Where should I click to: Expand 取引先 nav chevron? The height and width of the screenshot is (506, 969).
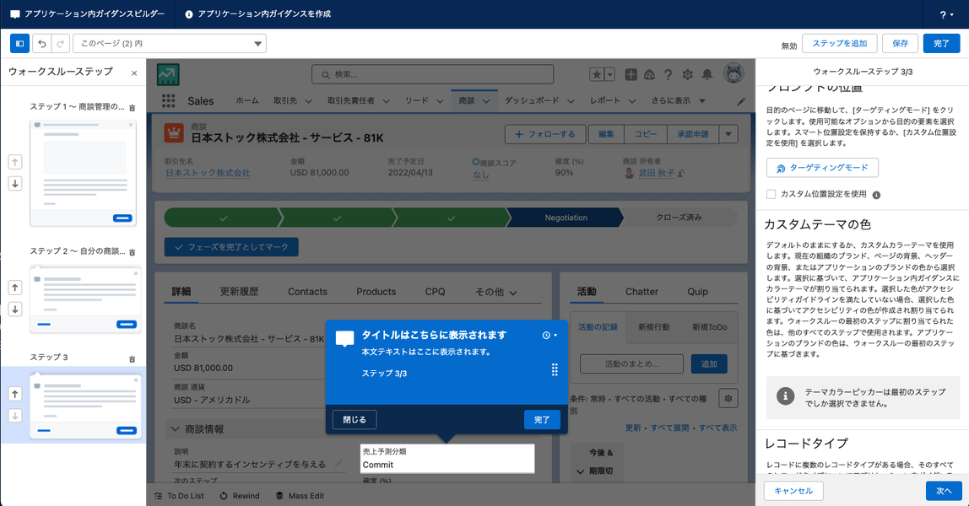[308, 101]
